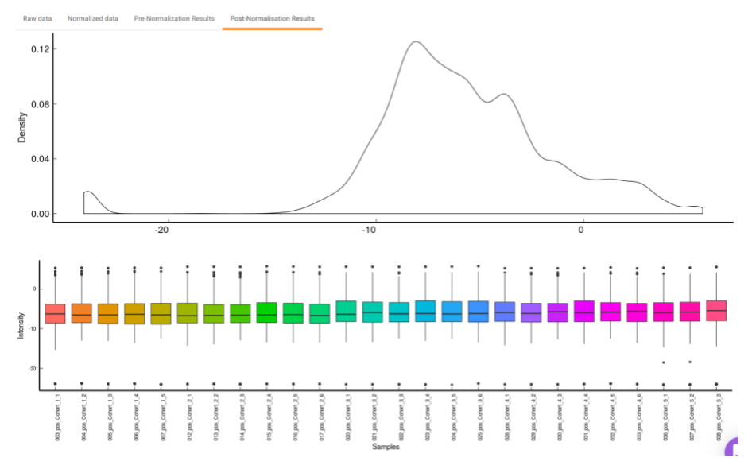
Task: Click sample label 021_pos_Cohort_3_2
Action: click(375, 418)
